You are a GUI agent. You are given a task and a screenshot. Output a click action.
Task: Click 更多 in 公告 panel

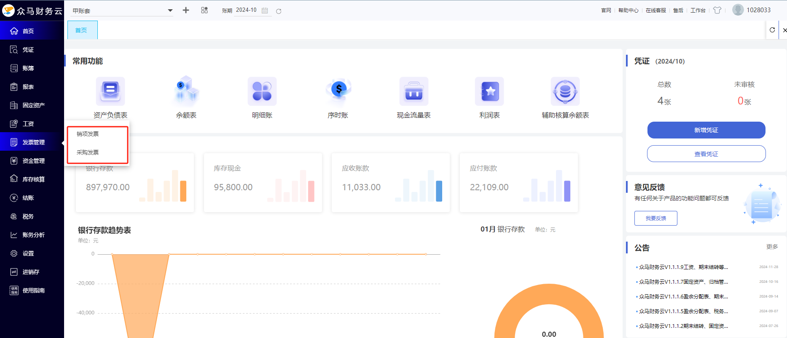click(x=772, y=247)
